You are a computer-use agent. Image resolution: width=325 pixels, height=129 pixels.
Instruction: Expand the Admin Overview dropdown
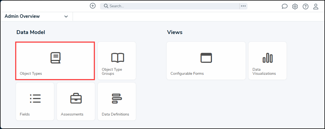coord(66,16)
